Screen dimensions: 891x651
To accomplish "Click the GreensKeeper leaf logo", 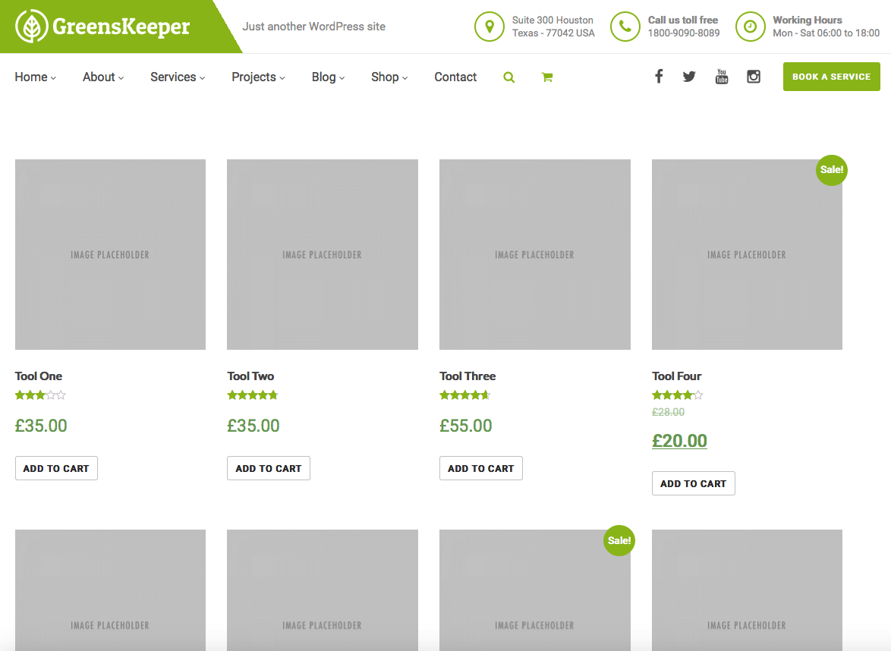I will coord(31,26).
